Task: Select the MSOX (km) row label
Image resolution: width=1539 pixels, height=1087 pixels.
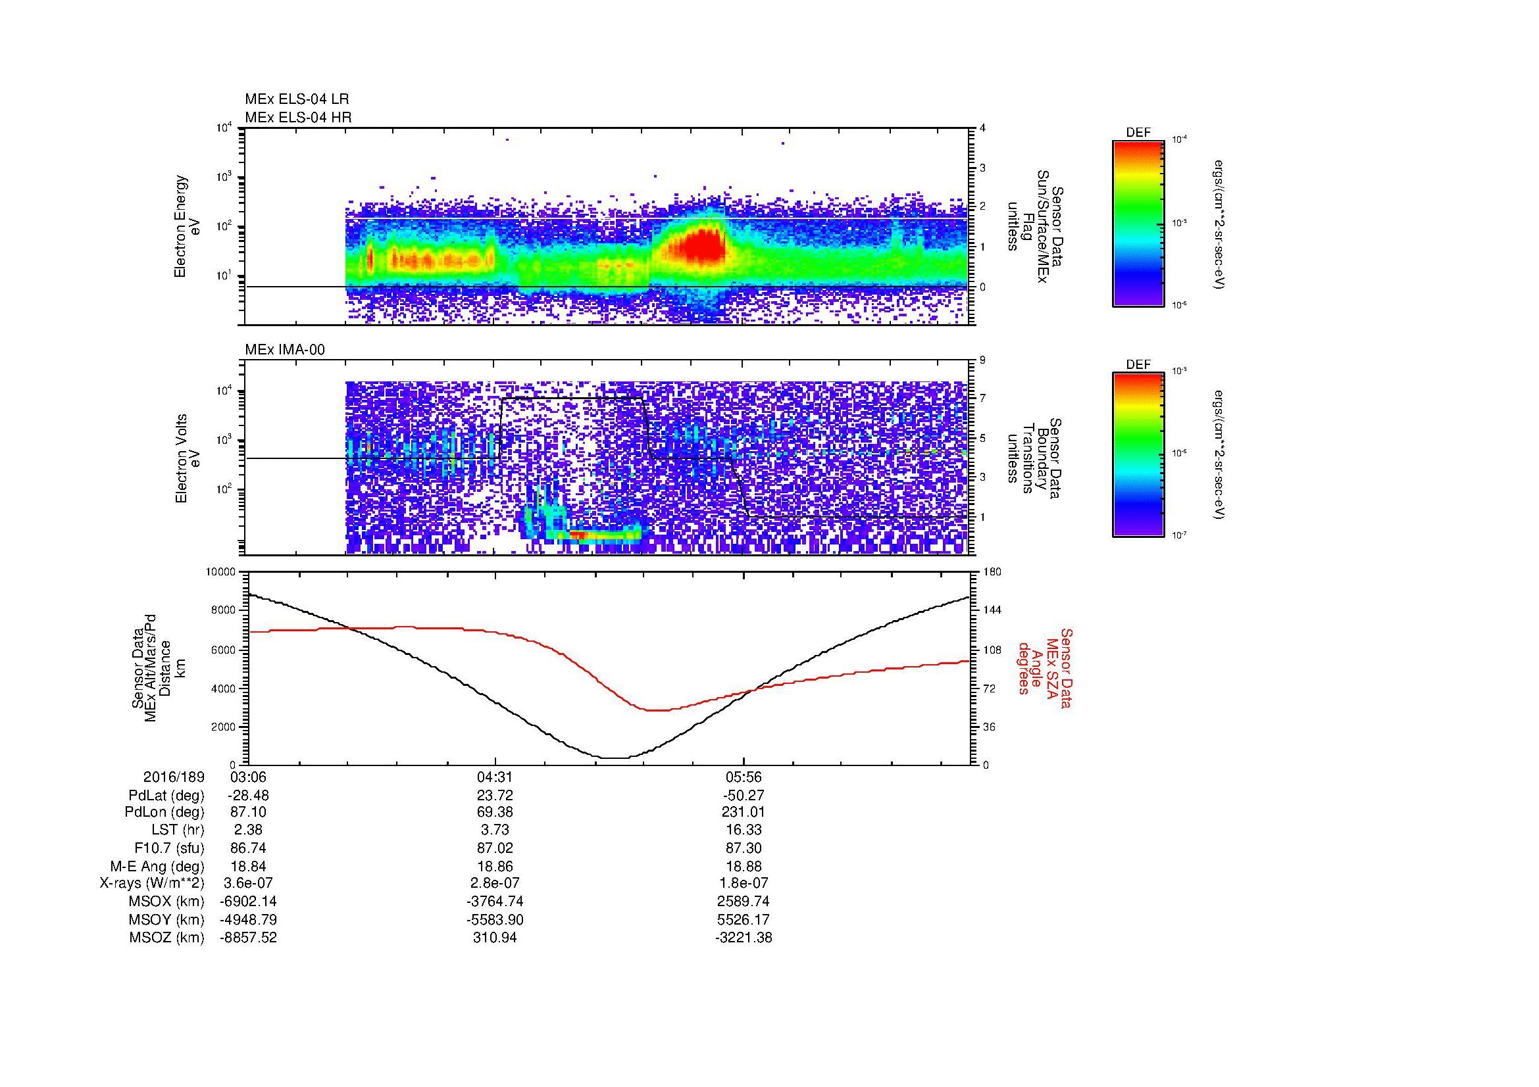Action: pos(166,902)
